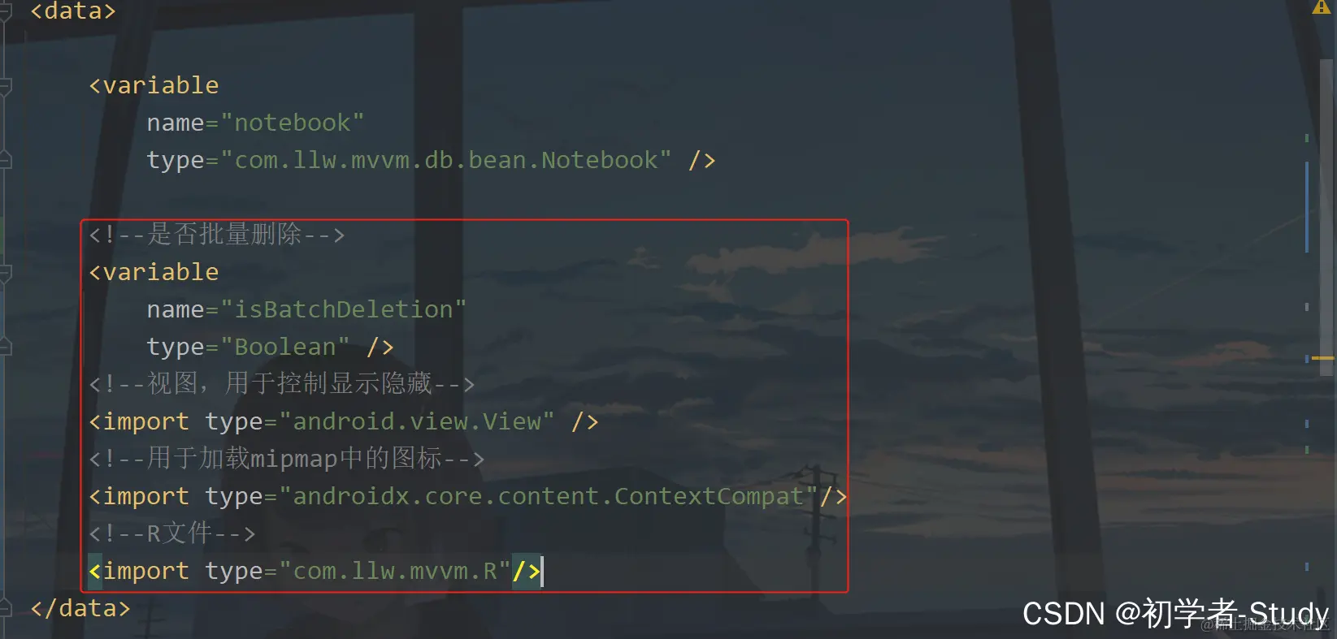The height and width of the screenshot is (639, 1337).
Task: Place cursor in "isBatchDeletion" name value
Action: tap(343, 309)
